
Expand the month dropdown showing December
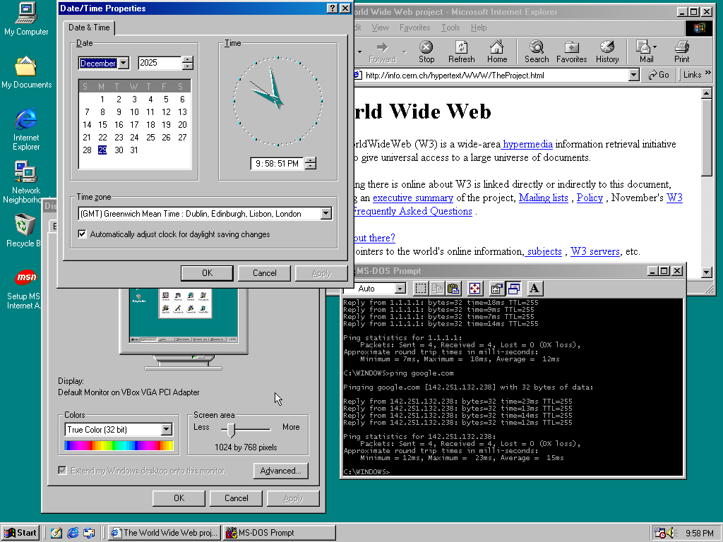[x=124, y=64]
